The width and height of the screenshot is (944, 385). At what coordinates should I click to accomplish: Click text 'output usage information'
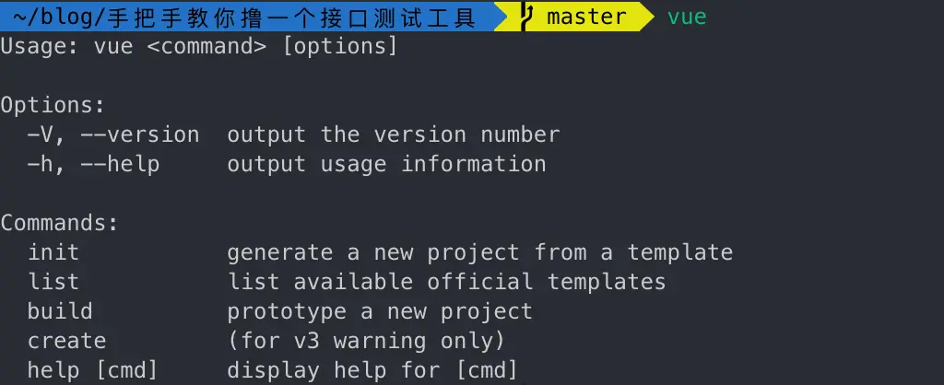point(386,164)
